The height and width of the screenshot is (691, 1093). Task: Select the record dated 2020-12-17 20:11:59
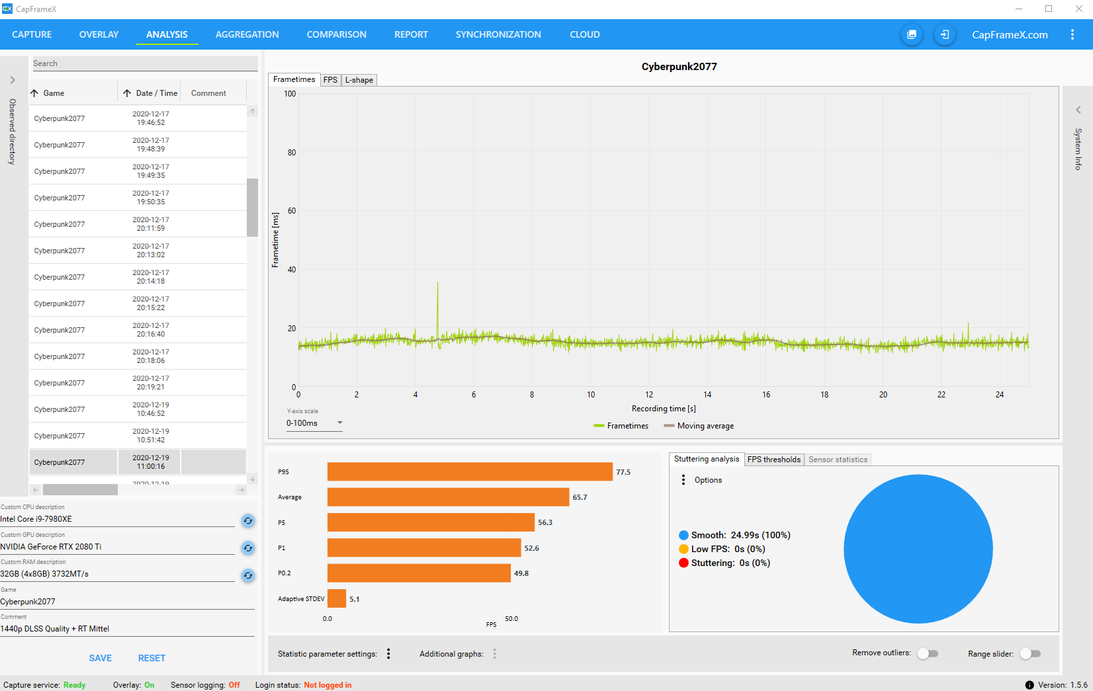[138, 224]
